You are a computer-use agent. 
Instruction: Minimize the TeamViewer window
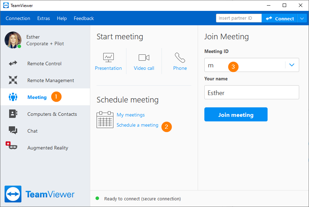click(268, 5)
